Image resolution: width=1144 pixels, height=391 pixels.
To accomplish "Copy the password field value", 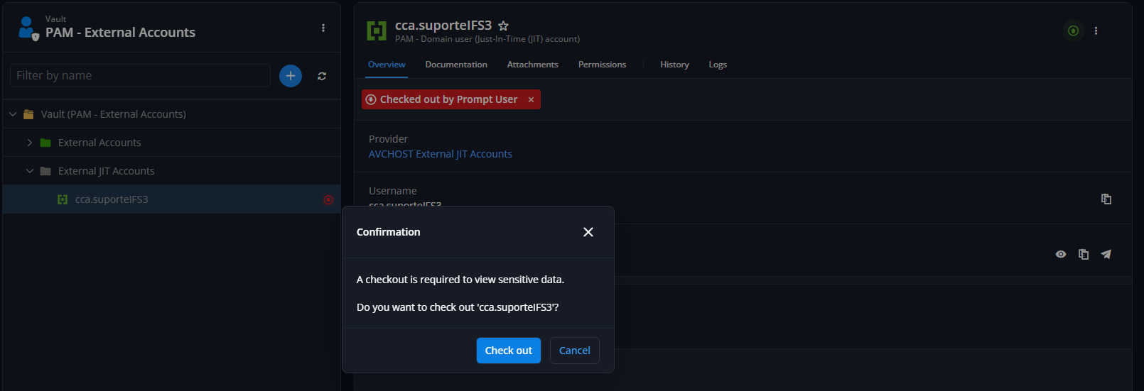I will click(1084, 254).
